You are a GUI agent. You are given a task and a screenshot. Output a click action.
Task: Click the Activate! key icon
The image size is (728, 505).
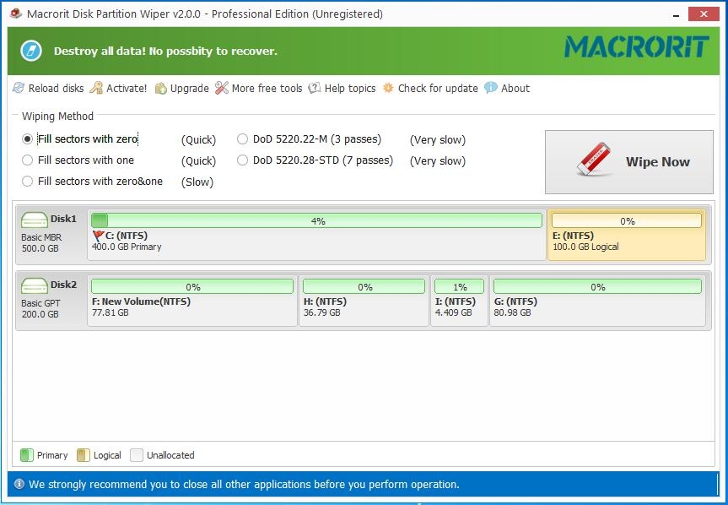click(x=96, y=88)
